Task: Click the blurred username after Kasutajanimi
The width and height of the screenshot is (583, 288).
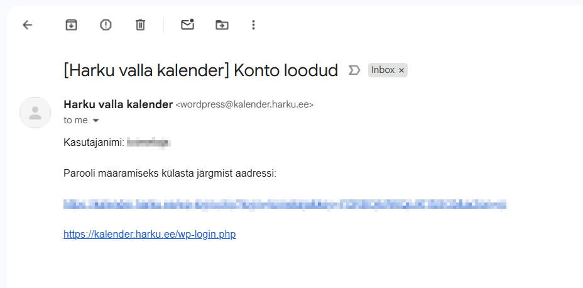Action: pyautogui.click(x=149, y=143)
